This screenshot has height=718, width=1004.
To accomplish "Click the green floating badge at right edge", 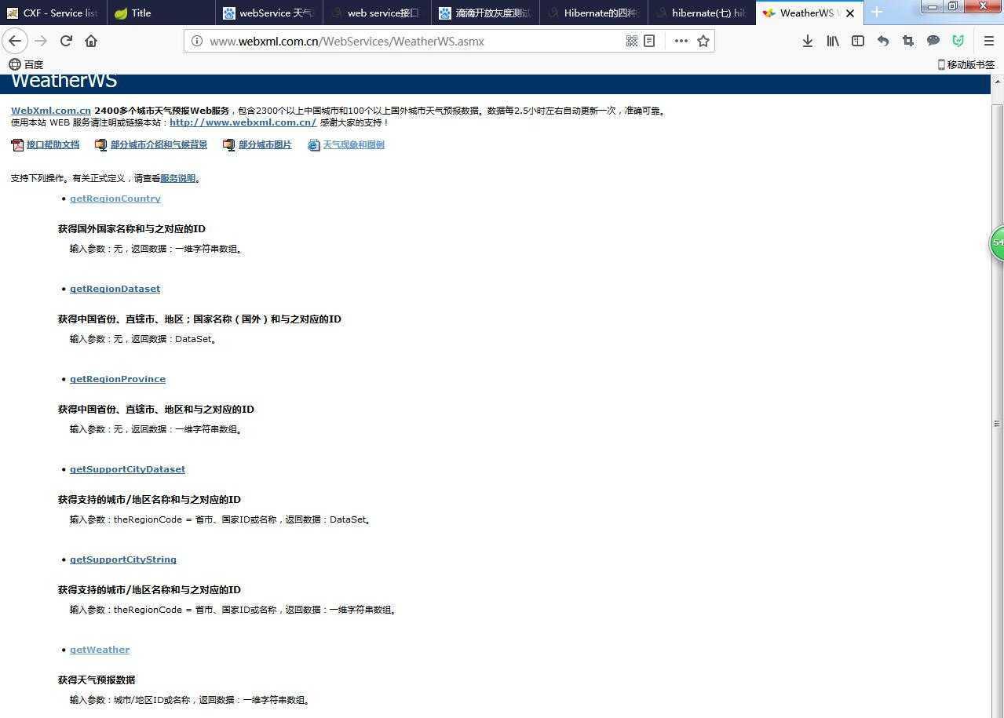I will pos(997,242).
